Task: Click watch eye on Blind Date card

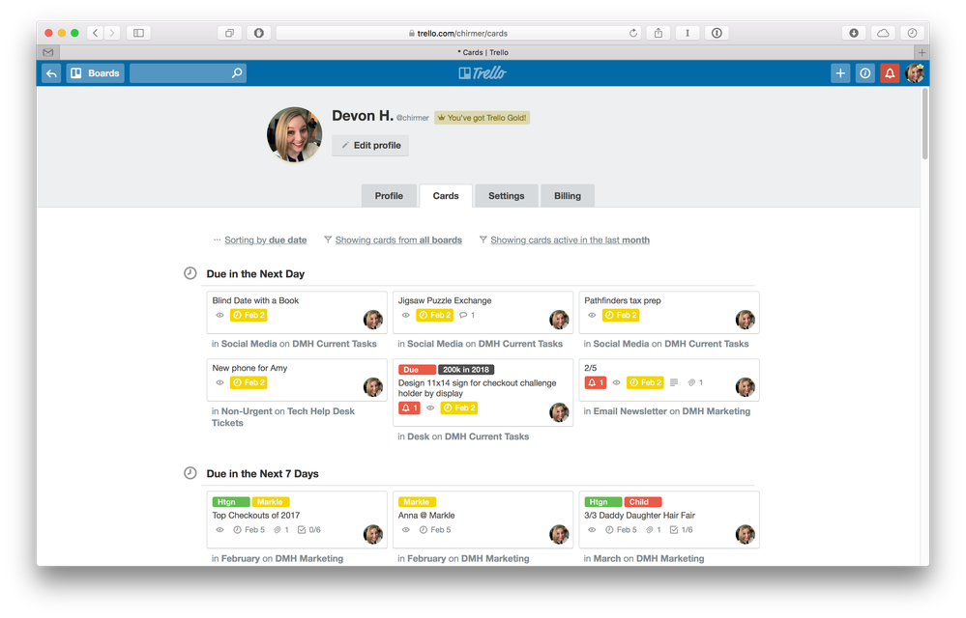Action: click(x=220, y=316)
